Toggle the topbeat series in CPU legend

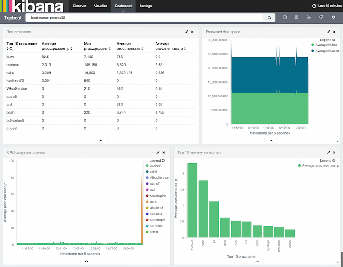point(155,165)
